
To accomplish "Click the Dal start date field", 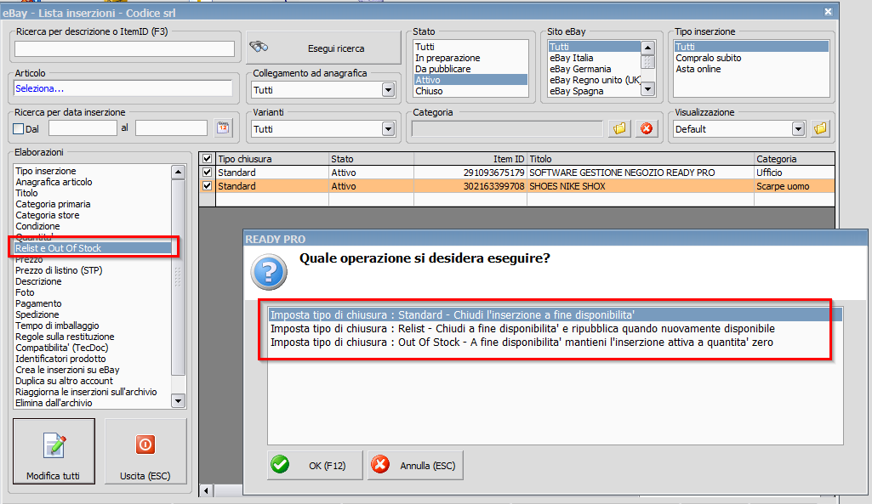I will point(83,128).
